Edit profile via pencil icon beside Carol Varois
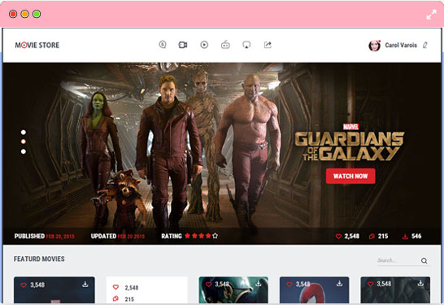 pyautogui.click(x=425, y=45)
